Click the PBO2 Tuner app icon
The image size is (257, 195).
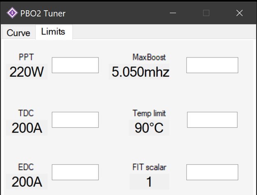point(12,13)
